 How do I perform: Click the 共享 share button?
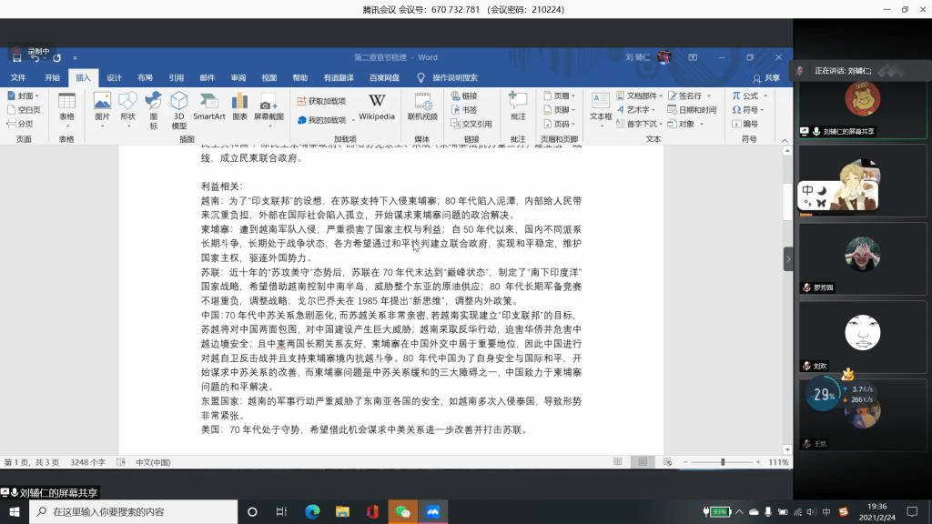pos(767,78)
